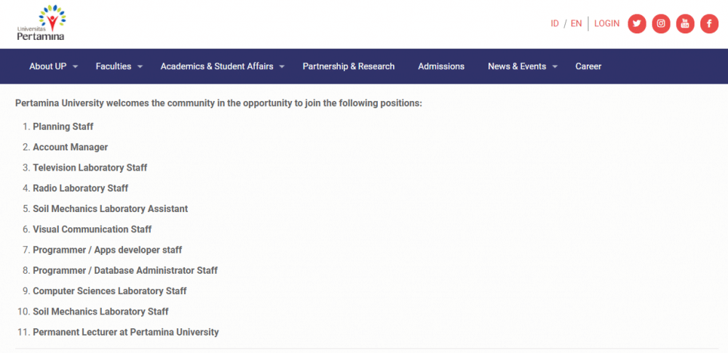
Task: Expand the About UP dropdown arrow
Action: coord(76,67)
